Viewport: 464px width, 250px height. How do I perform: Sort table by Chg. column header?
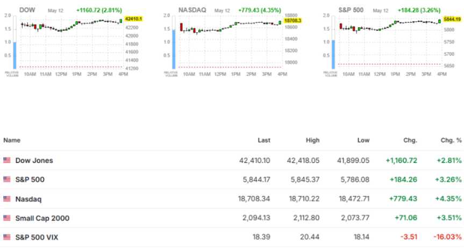[x=410, y=140]
